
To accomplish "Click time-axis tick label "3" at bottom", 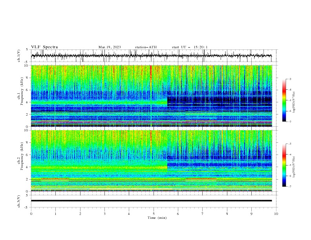I will pos(104,214).
